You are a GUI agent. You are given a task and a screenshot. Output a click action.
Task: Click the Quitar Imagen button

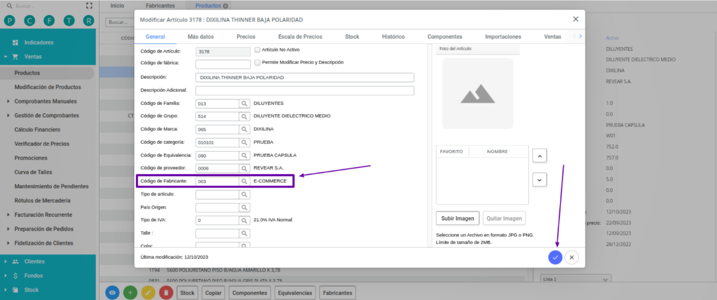(x=504, y=218)
